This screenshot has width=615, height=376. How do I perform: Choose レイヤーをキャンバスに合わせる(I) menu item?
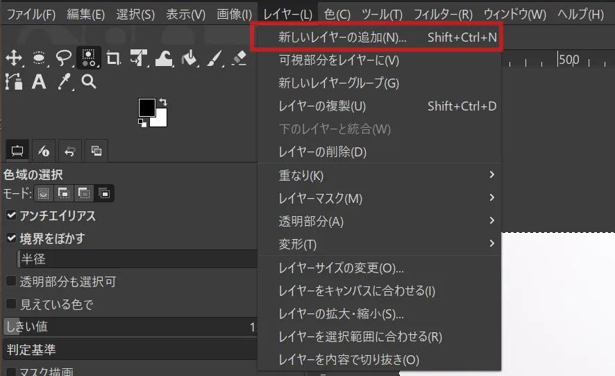(x=380, y=291)
